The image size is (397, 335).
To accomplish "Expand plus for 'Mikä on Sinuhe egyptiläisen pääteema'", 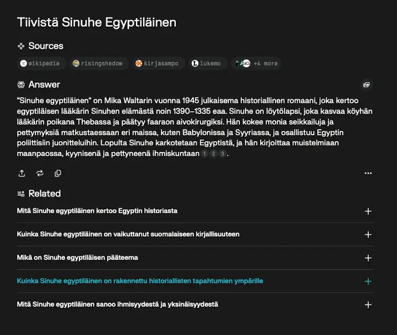I will tap(368, 258).
